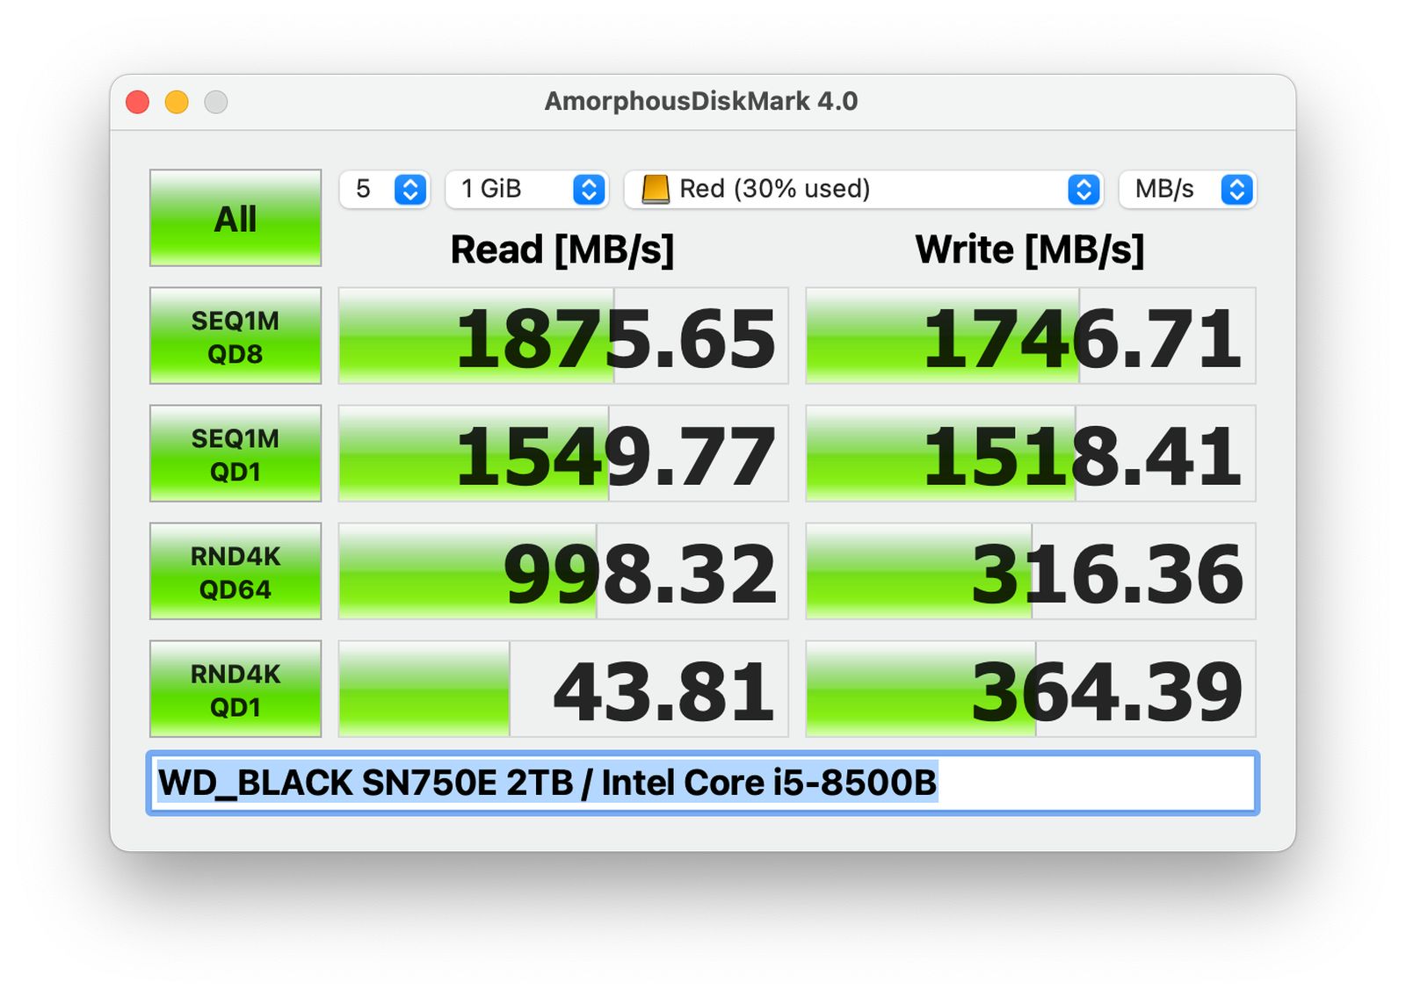Minimize the window with the yellow button

(177, 102)
